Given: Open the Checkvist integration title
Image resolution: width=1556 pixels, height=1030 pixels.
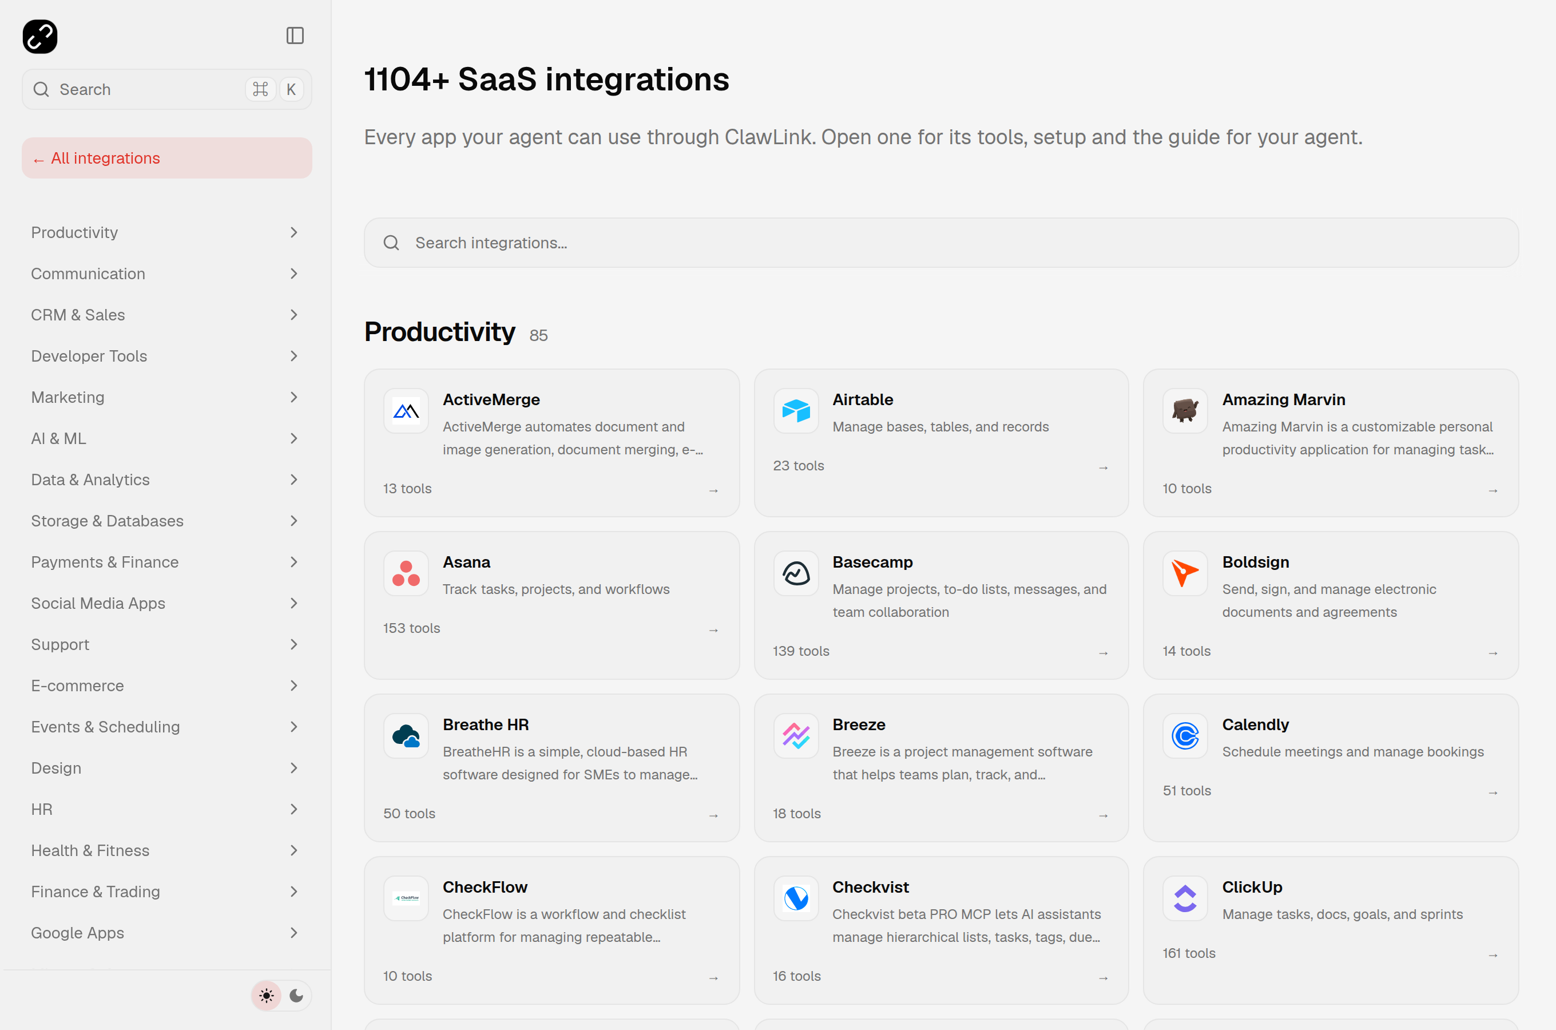Looking at the screenshot, I should pos(870,887).
